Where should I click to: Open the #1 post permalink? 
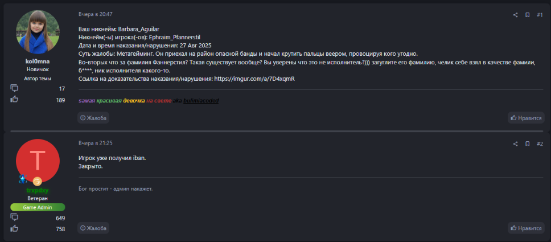[x=539, y=15]
